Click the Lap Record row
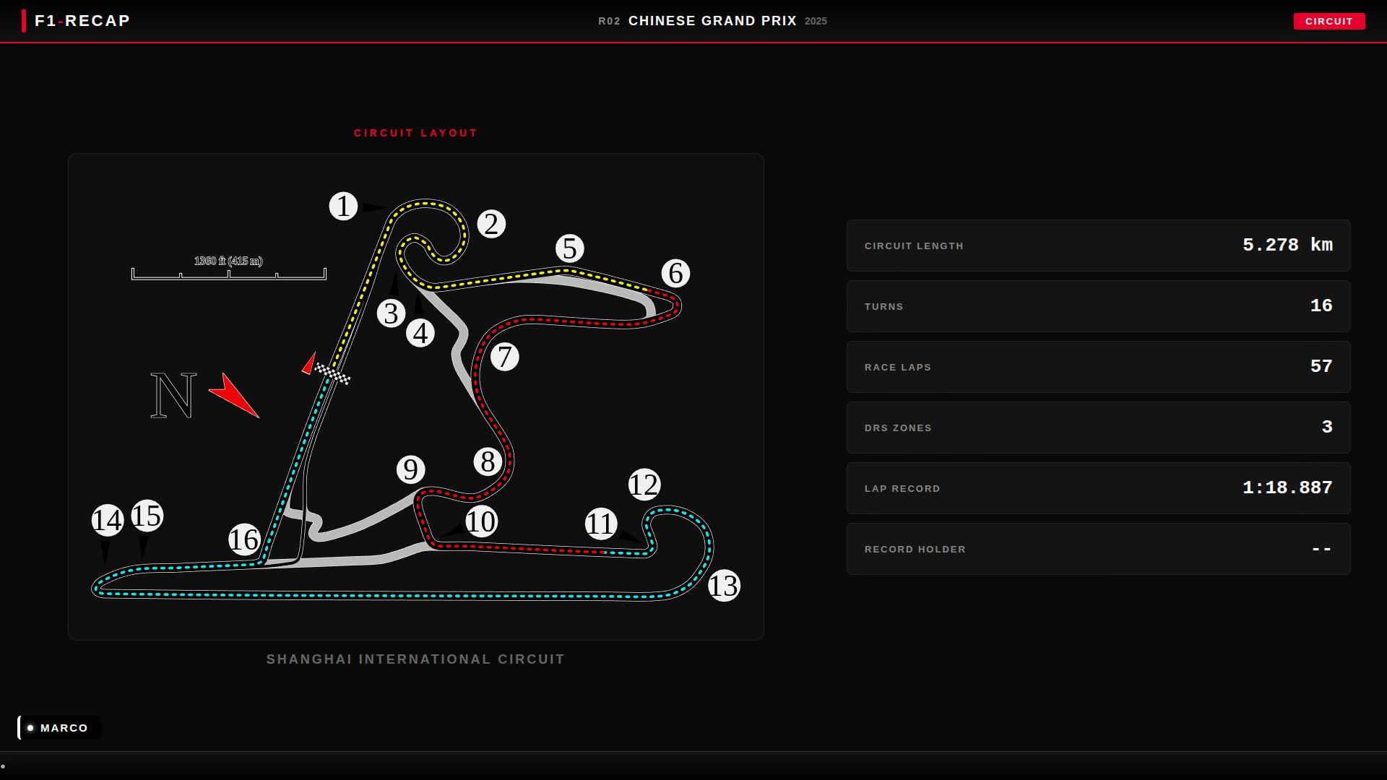The image size is (1387, 780). 1098,488
